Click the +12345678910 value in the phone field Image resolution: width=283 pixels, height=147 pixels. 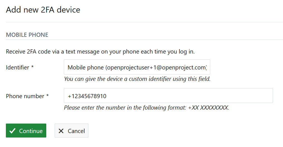click(x=87, y=96)
